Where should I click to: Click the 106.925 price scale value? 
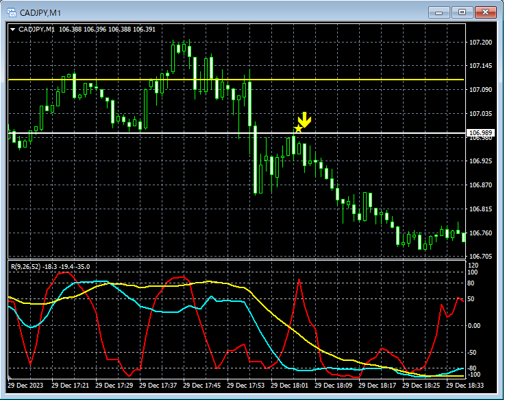[480, 161]
